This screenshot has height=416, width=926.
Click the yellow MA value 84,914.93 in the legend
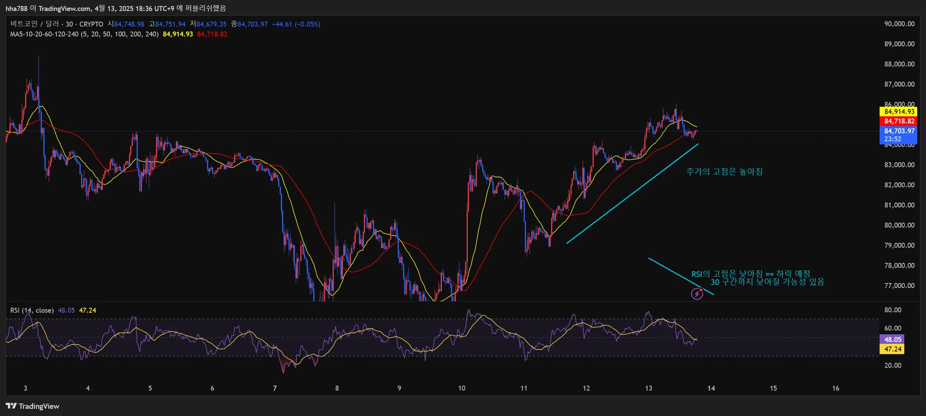177,34
